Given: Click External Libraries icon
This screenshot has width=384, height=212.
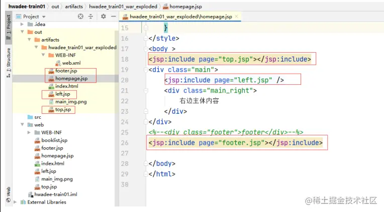Looking at the screenshot, I should pyautogui.click(x=23, y=202).
